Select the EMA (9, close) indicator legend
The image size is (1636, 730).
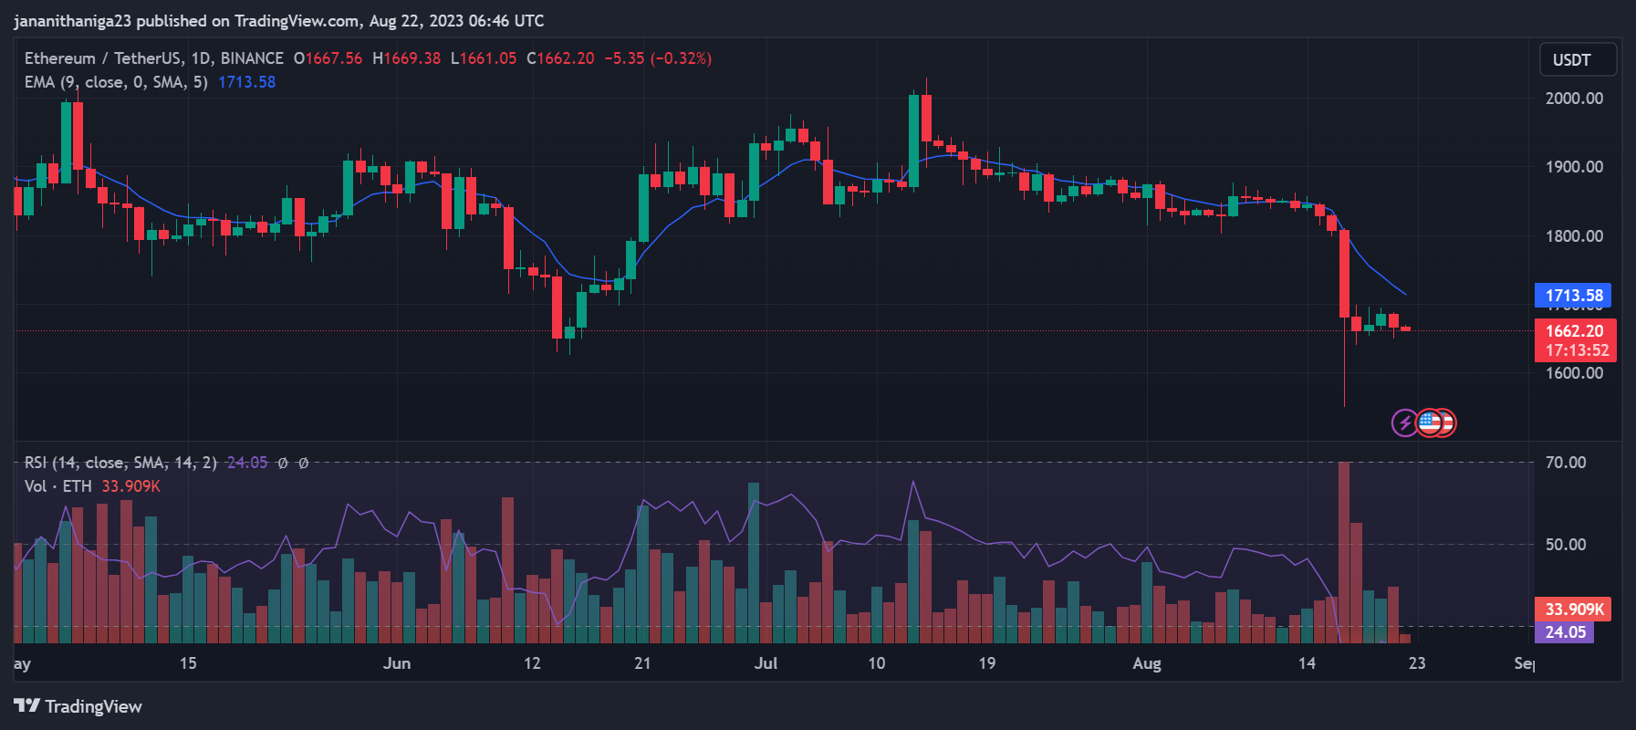coord(116,82)
